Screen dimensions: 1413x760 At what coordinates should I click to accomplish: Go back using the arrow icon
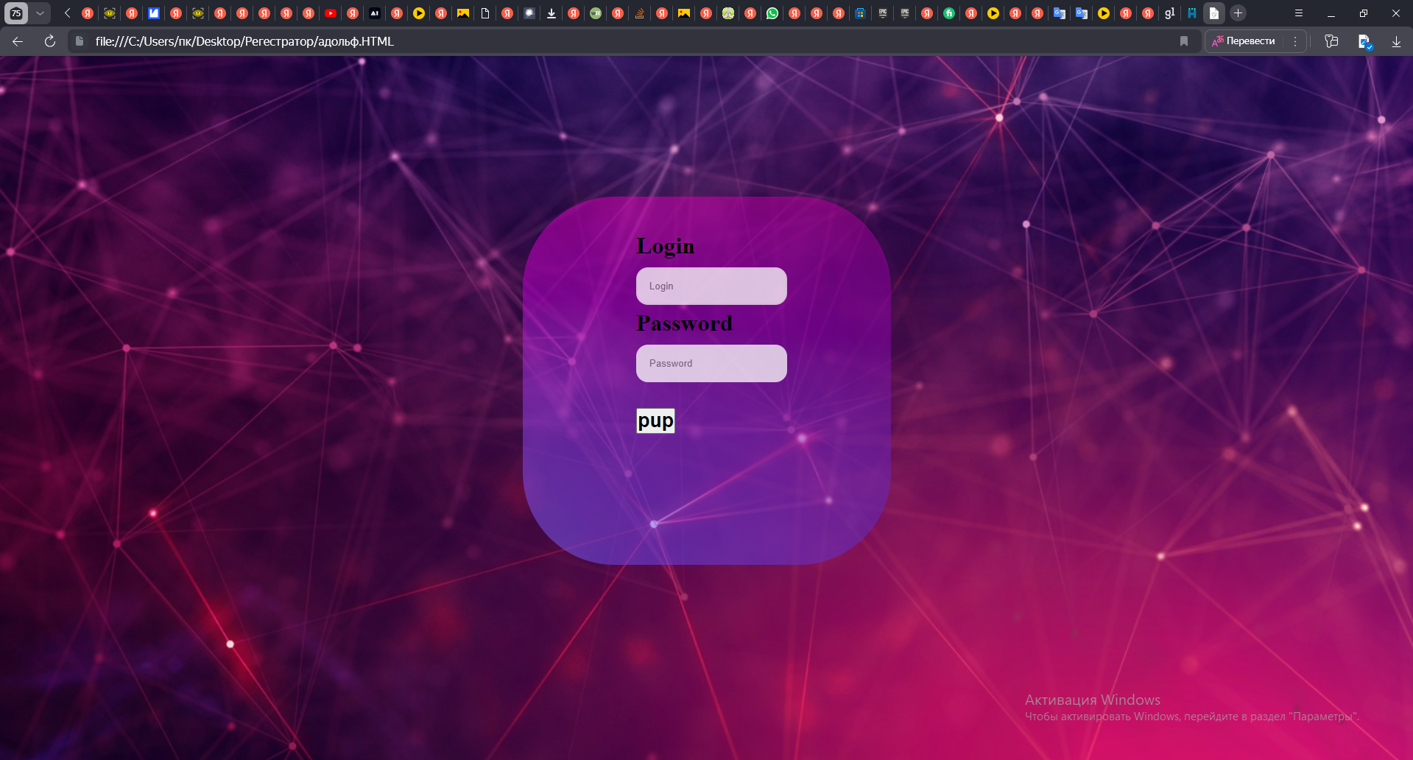tap(18, 41)
